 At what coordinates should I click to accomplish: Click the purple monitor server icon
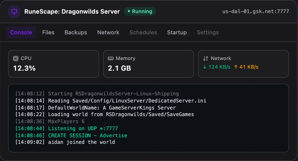(x=14, y=12)
